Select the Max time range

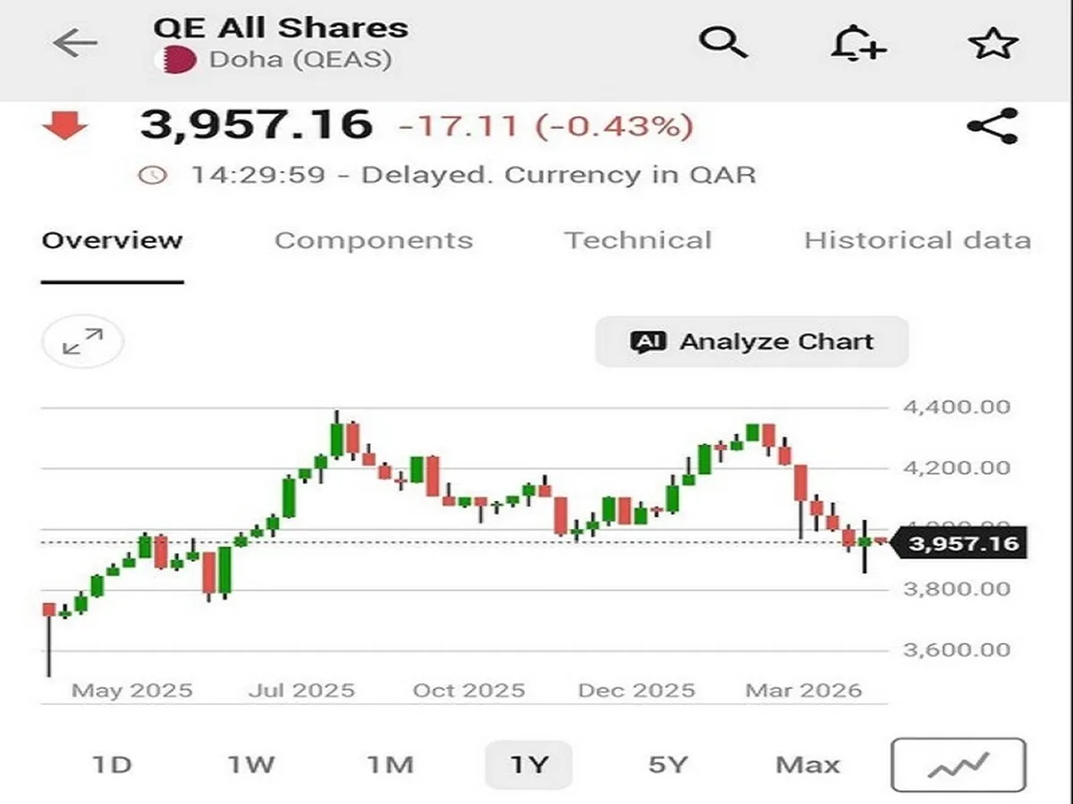click(x=807, y=765)
